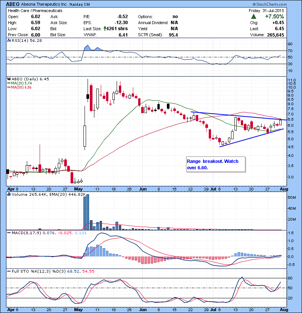Click the Ask Size label
This screenshot has width=302, height=313.
pos(59,23)
